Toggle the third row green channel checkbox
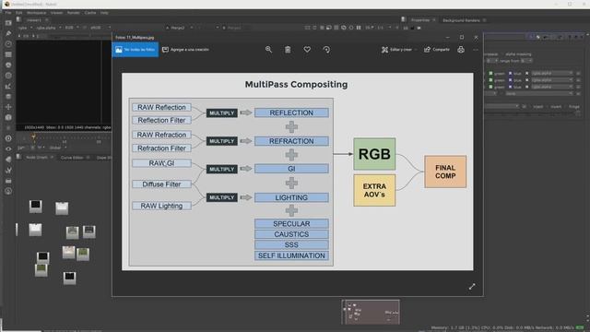590x332 pixels. coord(490,87)
